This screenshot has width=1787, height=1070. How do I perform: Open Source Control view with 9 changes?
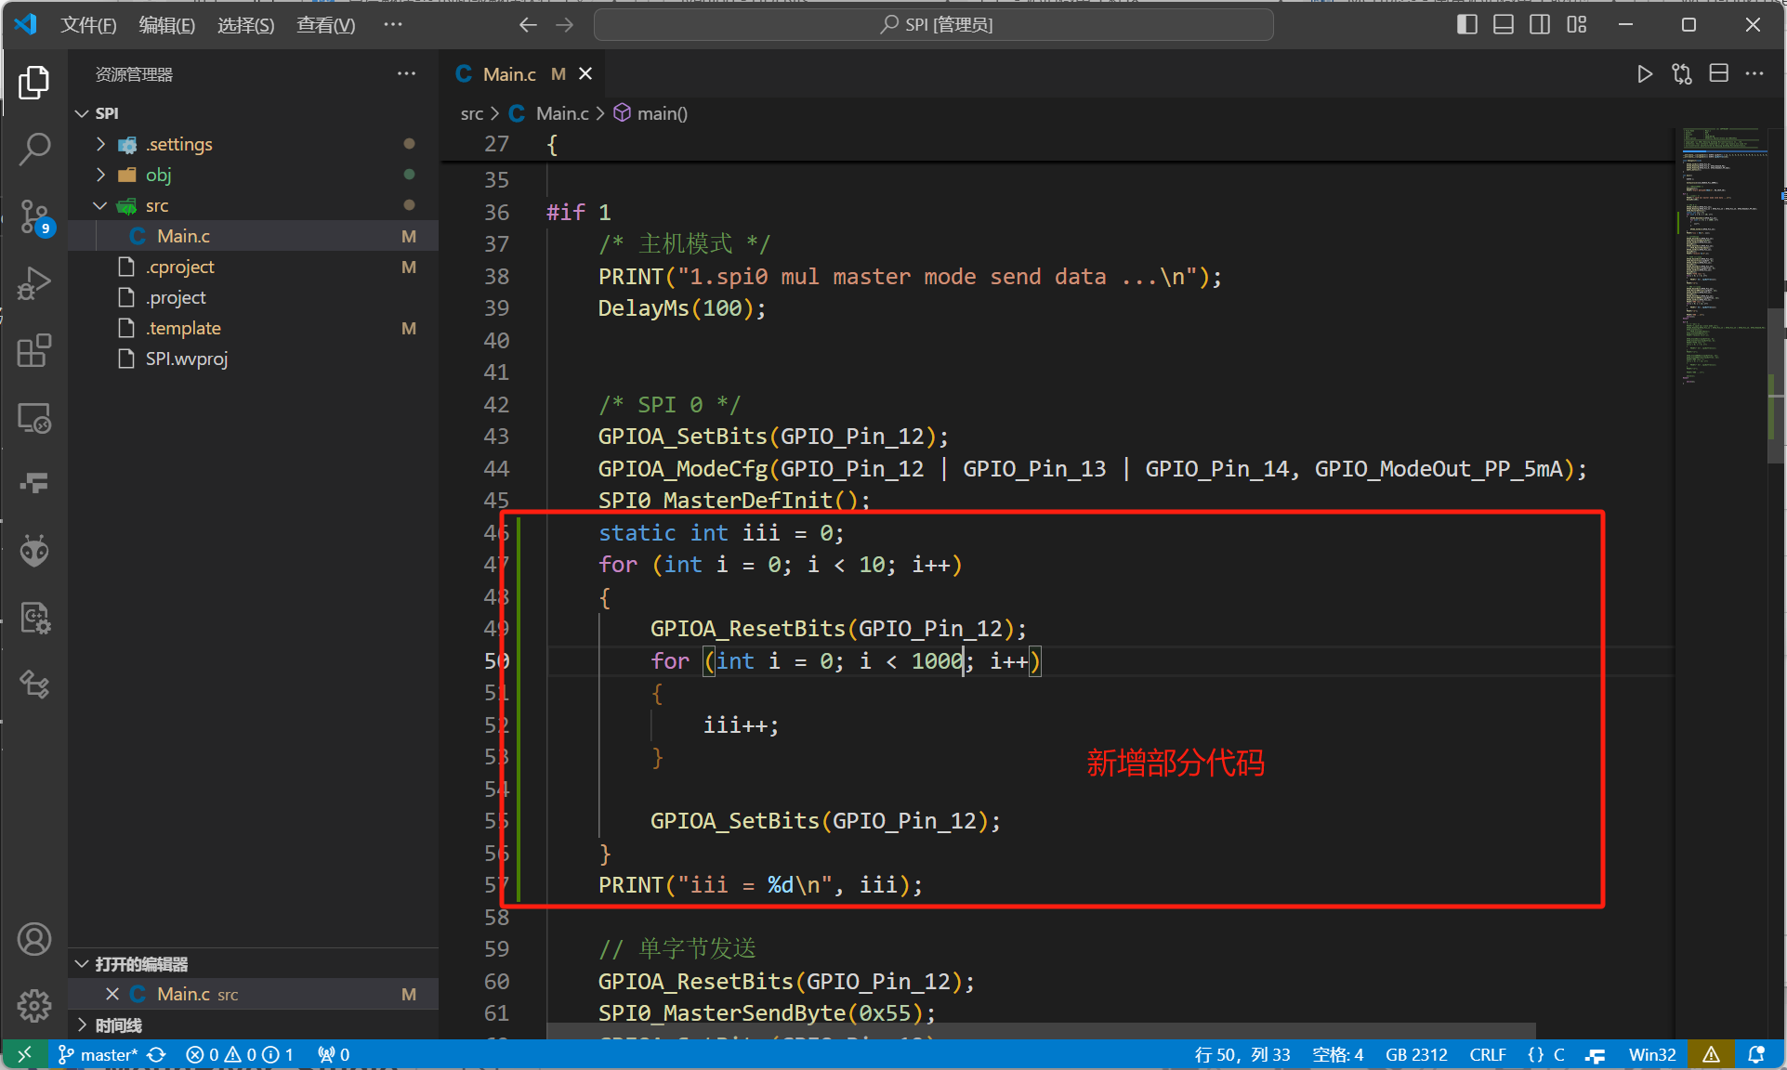[34, 216]
